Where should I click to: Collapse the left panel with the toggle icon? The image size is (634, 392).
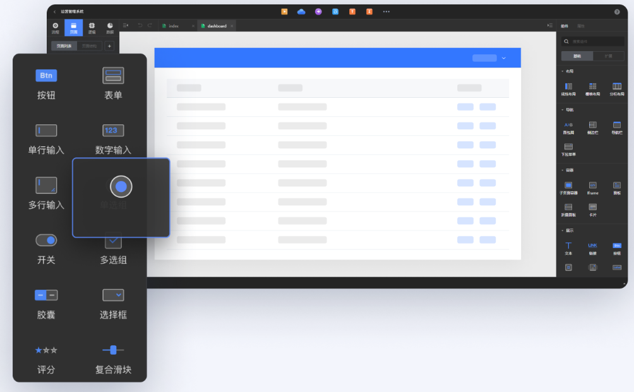point(126,25)
